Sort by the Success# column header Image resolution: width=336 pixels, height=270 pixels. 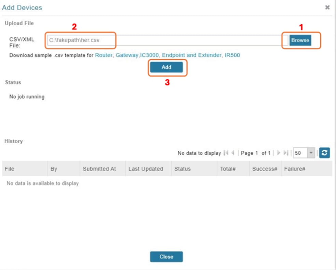pyautogui.click(x=266, y=169)
